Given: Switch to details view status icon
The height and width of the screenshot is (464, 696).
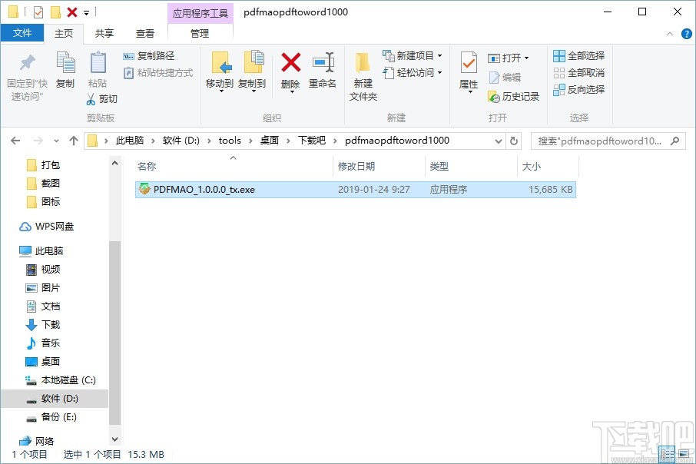Looking at the screenshot, I should 668,454.
